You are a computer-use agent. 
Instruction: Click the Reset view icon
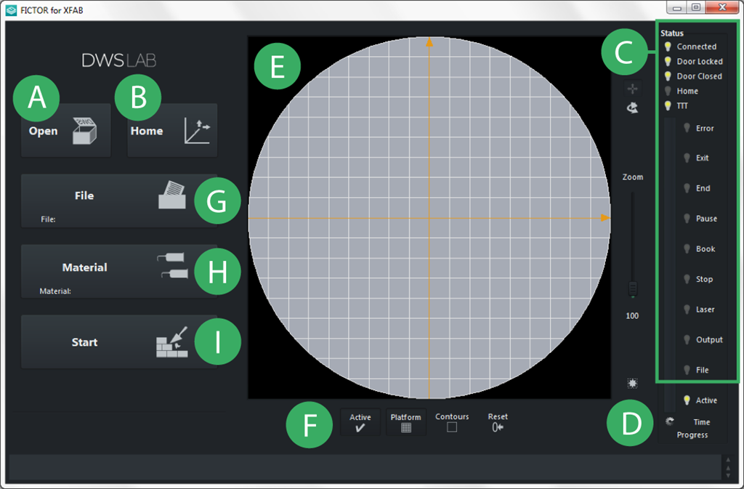[x=498, y=427]
